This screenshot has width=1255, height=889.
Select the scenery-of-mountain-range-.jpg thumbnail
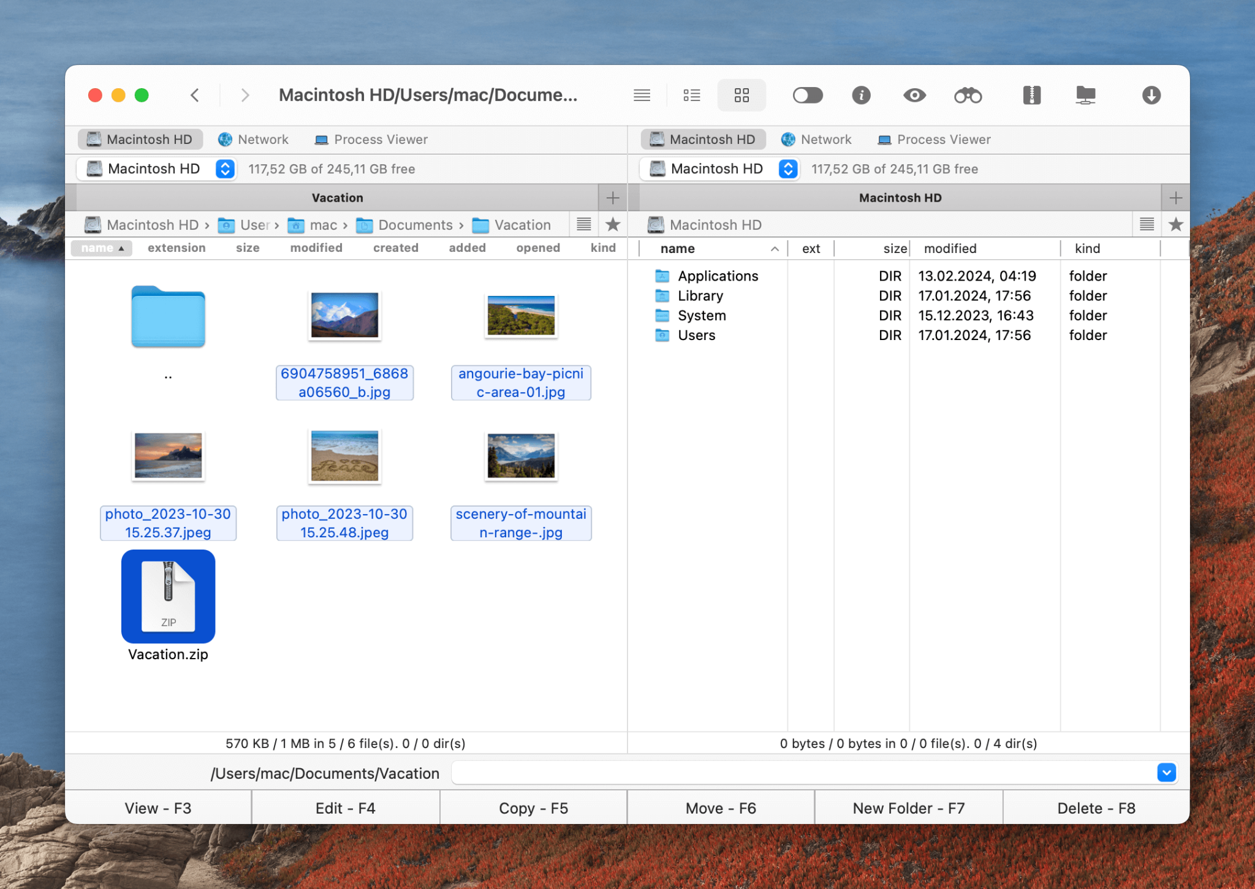click(x=520, y=456)
